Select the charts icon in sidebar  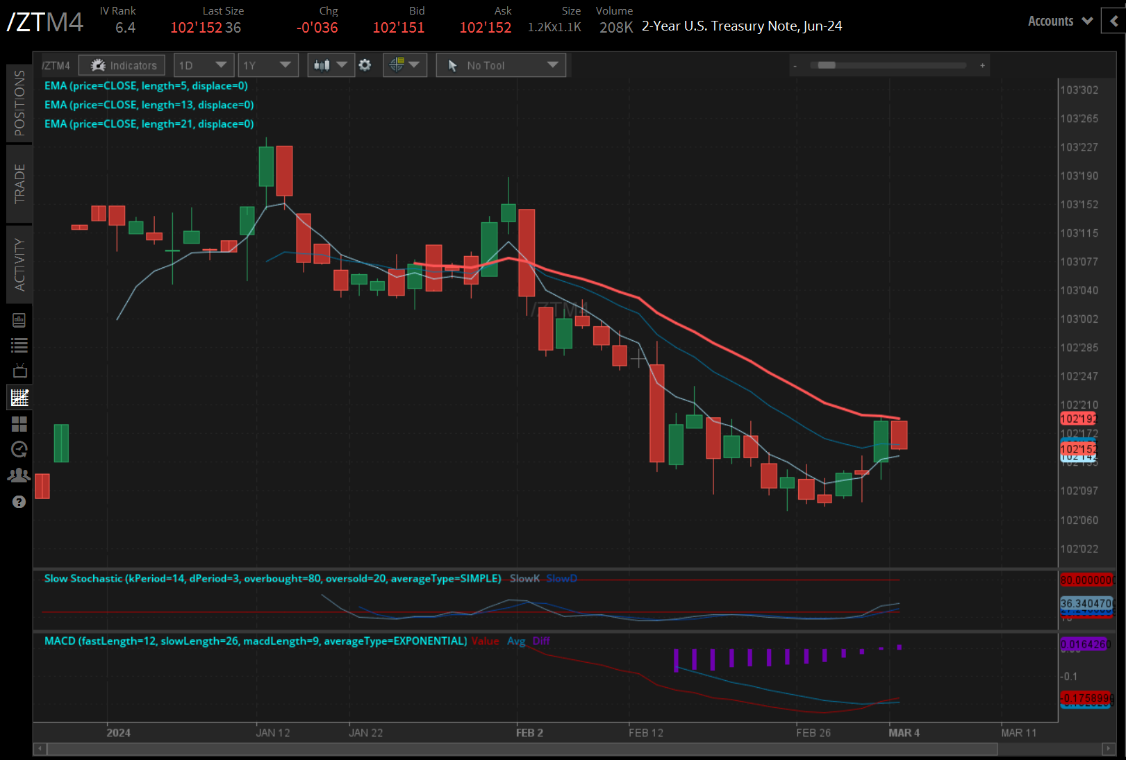coord(19,398)
